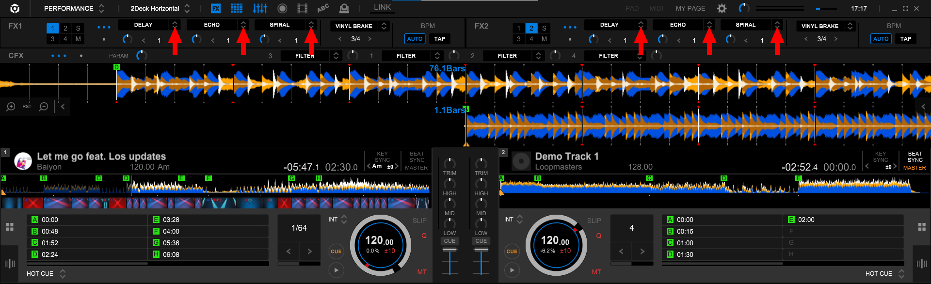Click the deck 1 channel volume fader
Image resolution: width=931 pixels, height=284 pixels.
tap(449, 251)
